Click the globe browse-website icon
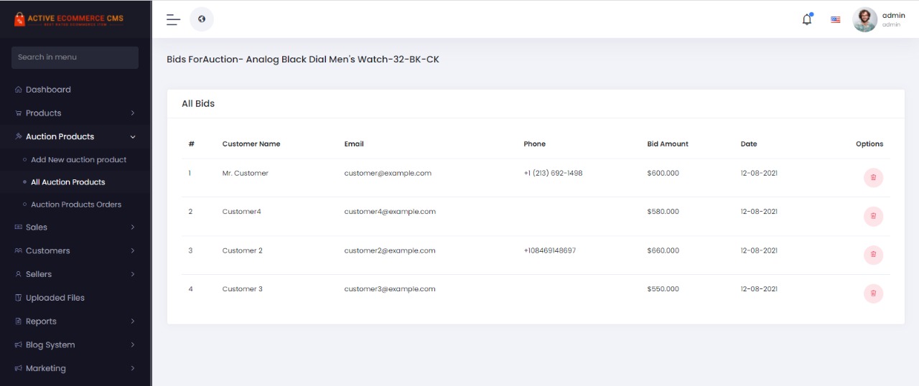Viewport: 919px width, 386px height. point(202,19)
